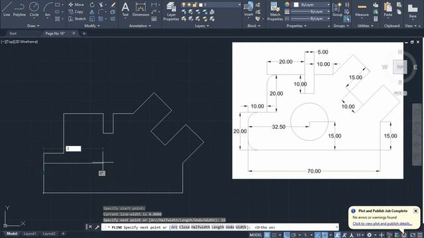Expand the Draw panel
This screenshot has width=424, height=238.
pos(33,26)
